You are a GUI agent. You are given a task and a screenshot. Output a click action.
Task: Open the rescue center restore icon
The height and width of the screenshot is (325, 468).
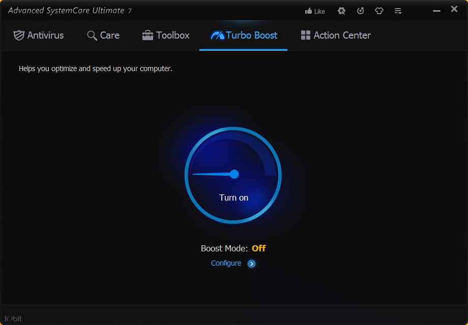point(361,11)
